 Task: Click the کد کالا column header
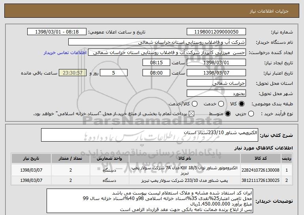tap(261, 159)
